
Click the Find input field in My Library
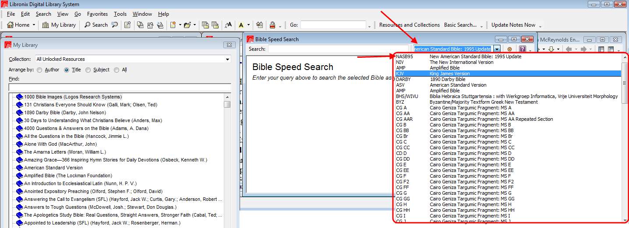(120, 87)
